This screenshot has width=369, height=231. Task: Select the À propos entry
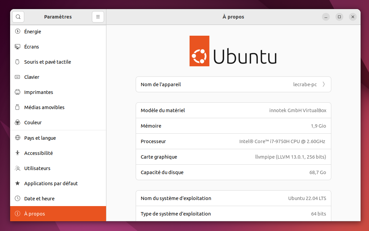point(58,213)
